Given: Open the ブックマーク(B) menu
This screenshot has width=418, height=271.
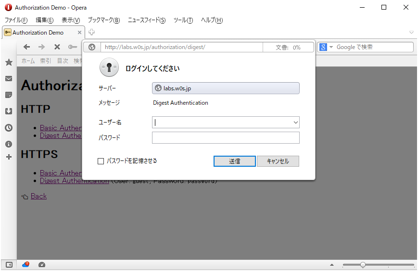Looking at the screenshot, I should (103, 20).
